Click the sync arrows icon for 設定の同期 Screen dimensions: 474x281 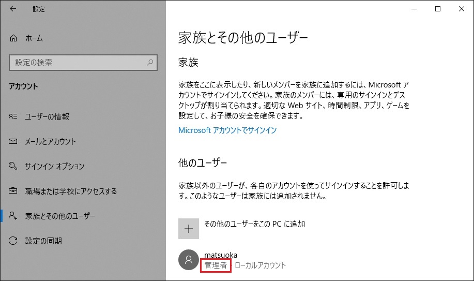(x=13, y=241)
